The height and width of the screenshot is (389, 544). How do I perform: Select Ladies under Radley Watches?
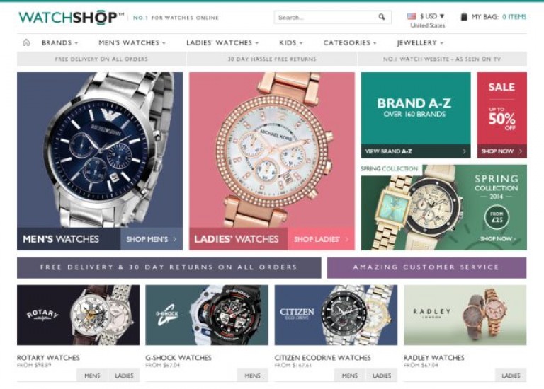click(x=511, y=376)
